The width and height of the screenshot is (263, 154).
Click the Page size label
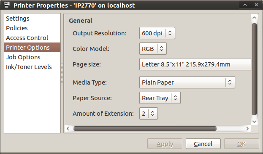point(87,64)
